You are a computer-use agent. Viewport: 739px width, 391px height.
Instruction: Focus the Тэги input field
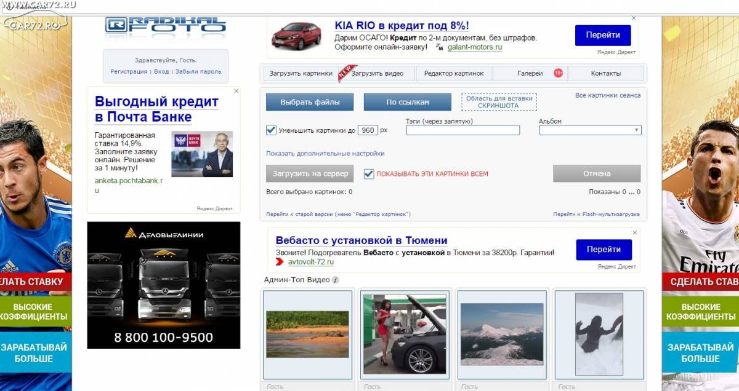coord(463,130)
